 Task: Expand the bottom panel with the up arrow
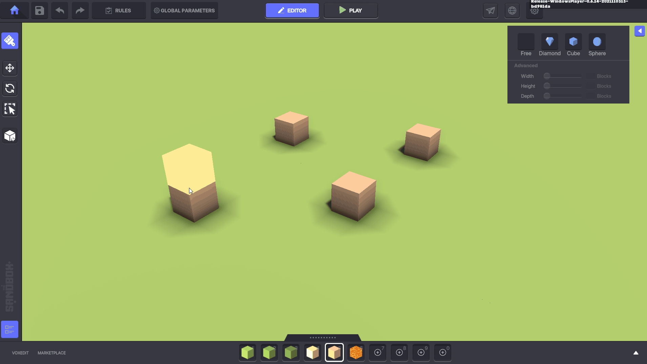[636, 353]
